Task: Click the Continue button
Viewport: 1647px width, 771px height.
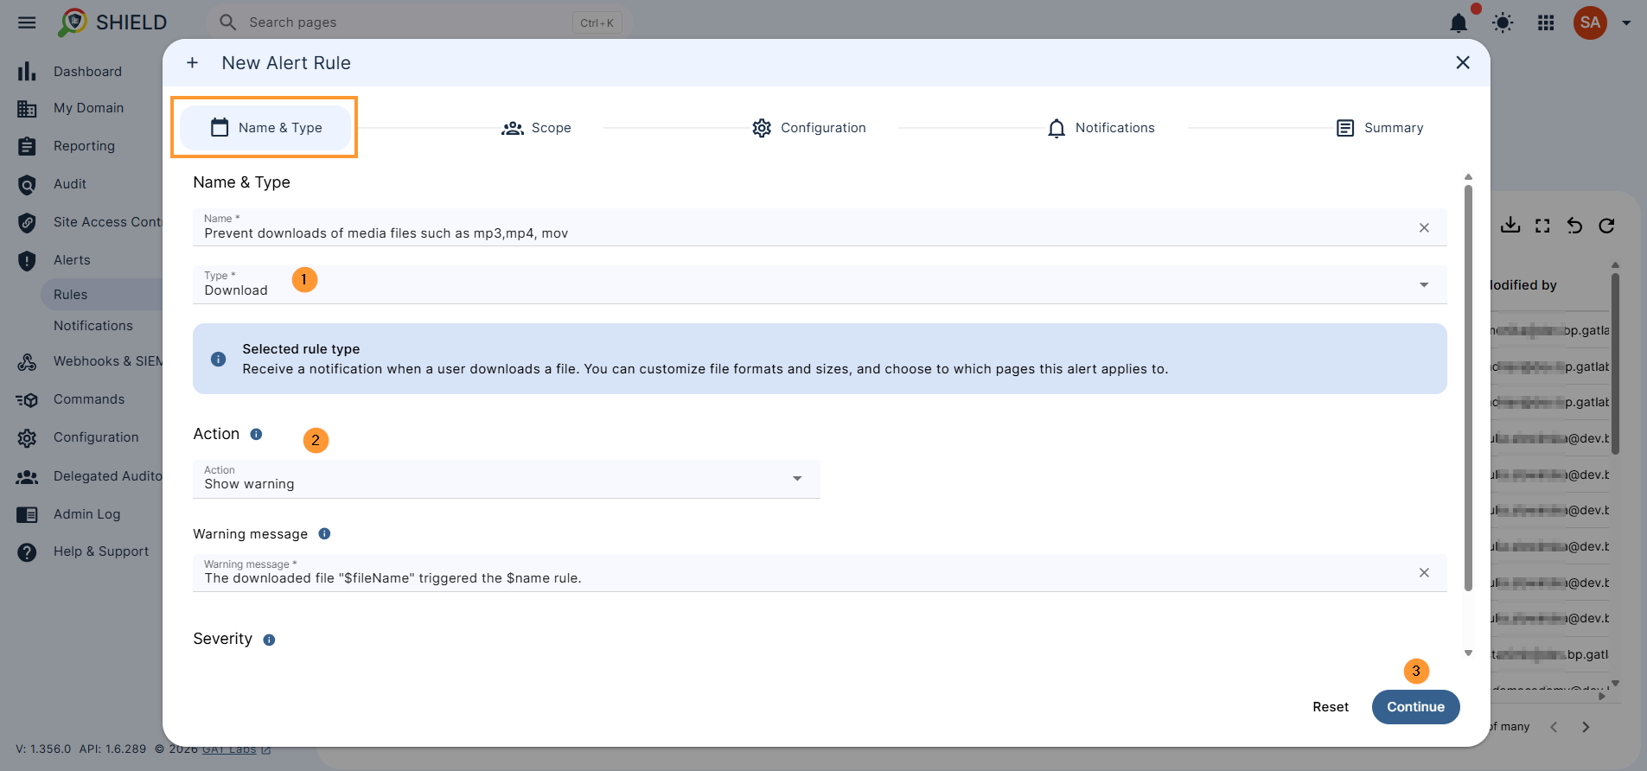Action: pos(1415,707)
